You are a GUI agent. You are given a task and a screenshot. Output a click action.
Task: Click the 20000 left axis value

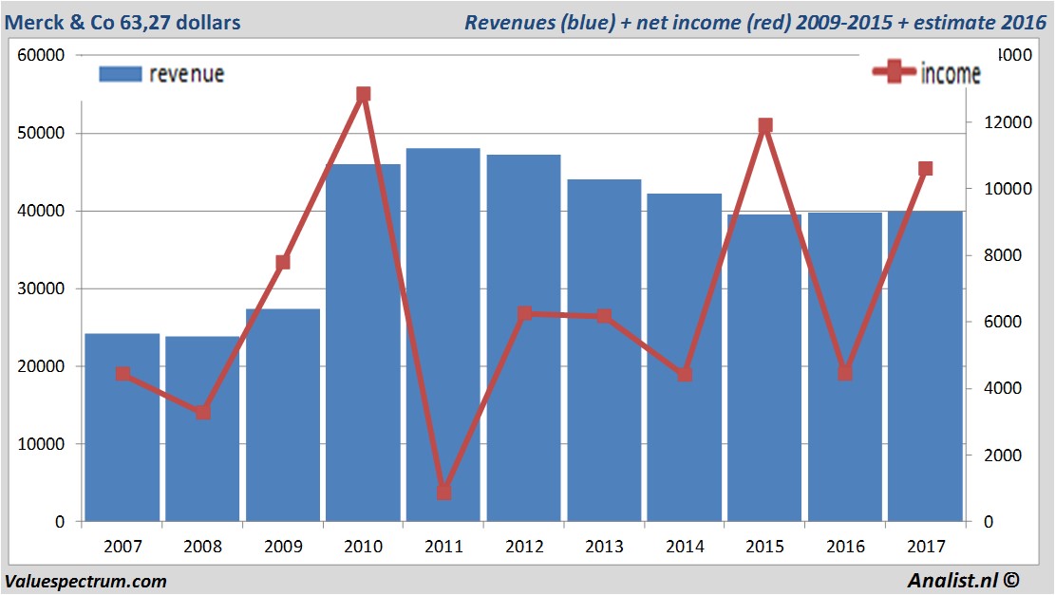[41, 366]
